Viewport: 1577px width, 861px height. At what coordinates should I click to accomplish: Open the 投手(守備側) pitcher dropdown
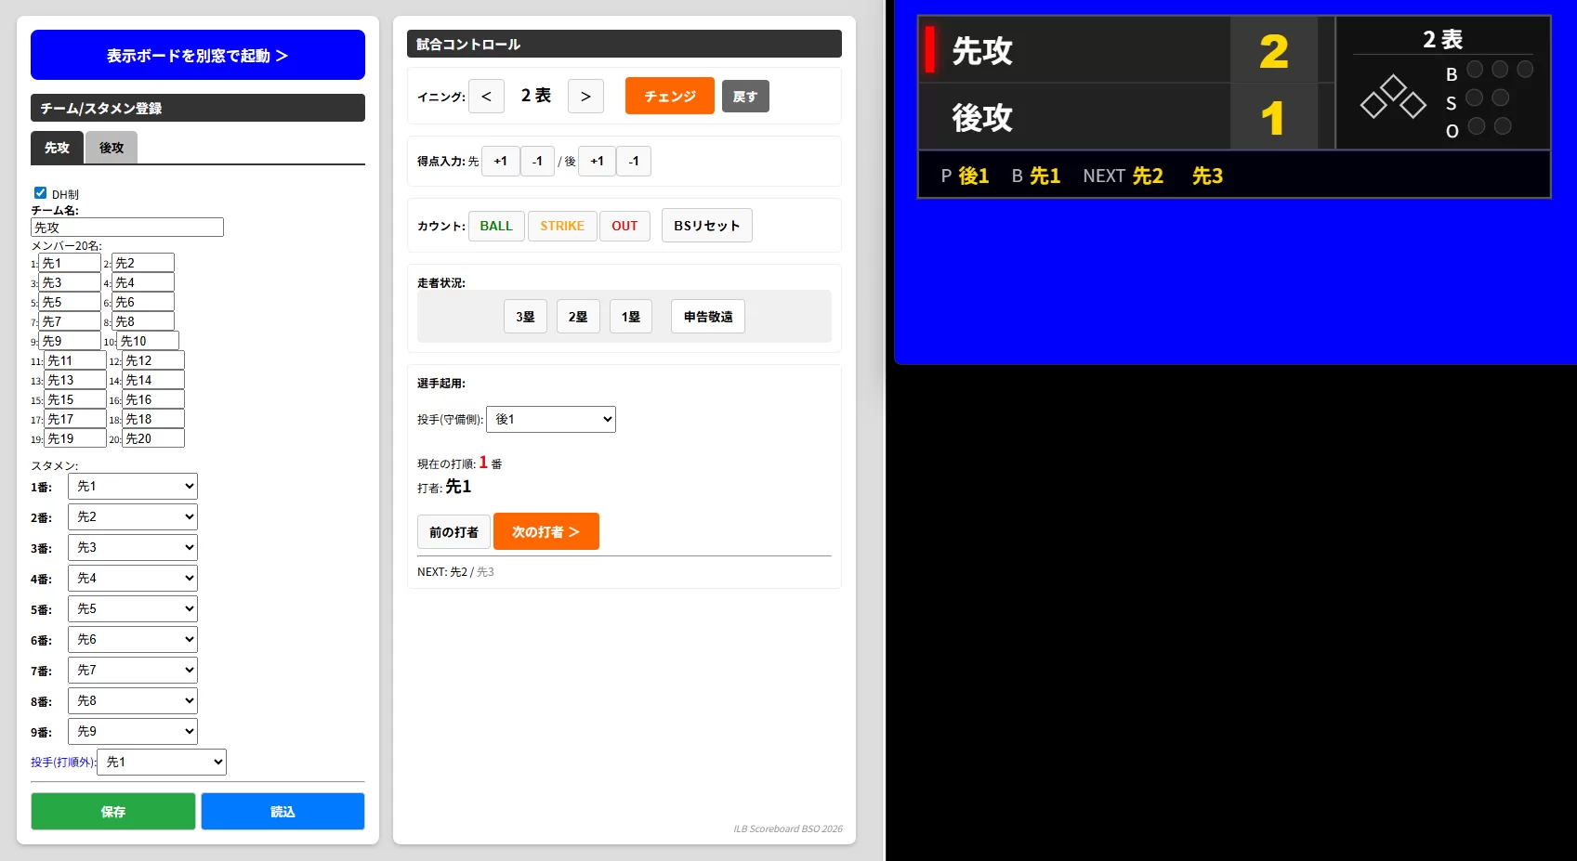coord(550,419)
